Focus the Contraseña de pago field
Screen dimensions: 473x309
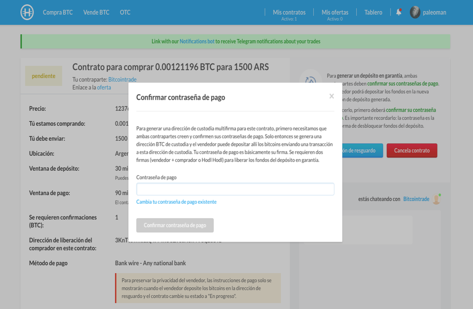tap(235, 189)
